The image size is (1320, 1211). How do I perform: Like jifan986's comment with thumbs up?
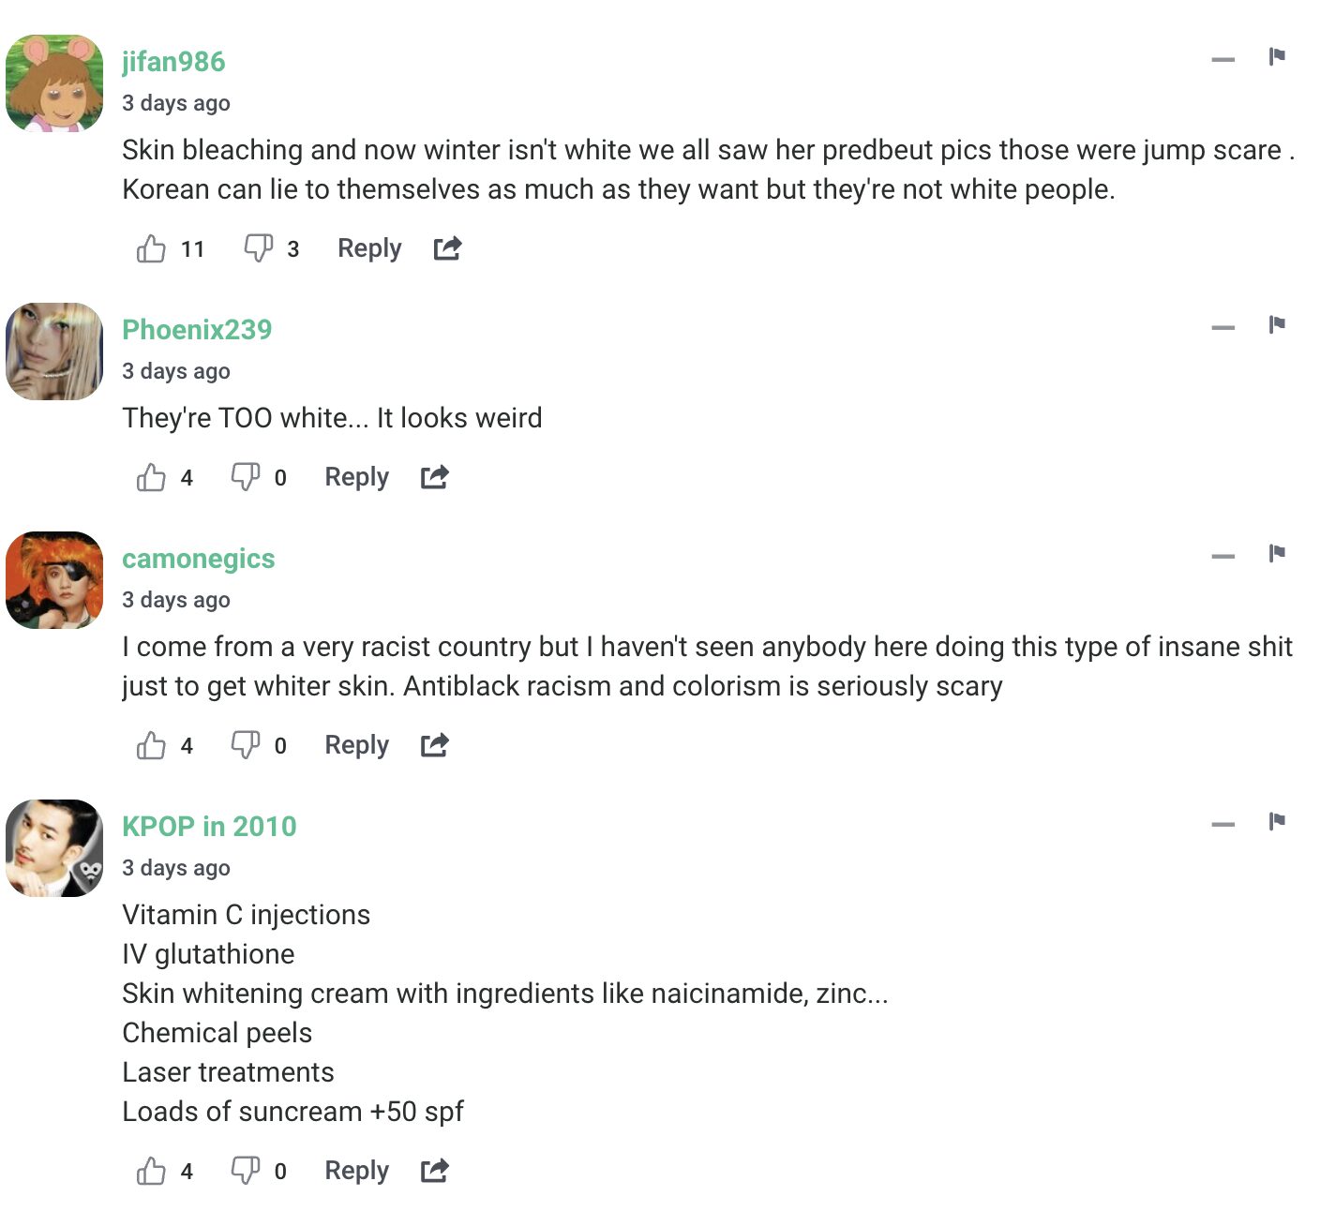pyautogui.click(x=151, y=248)
